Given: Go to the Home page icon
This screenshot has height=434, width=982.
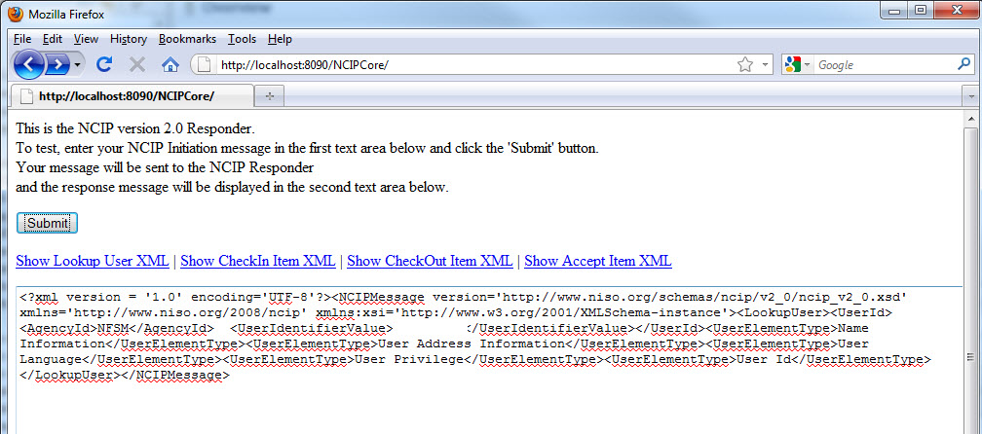Looking at the screenshot, I should click(x=170, y=64).
